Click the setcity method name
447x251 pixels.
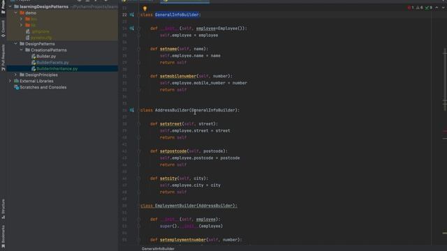pyautogui.click(x=168, y=178)
